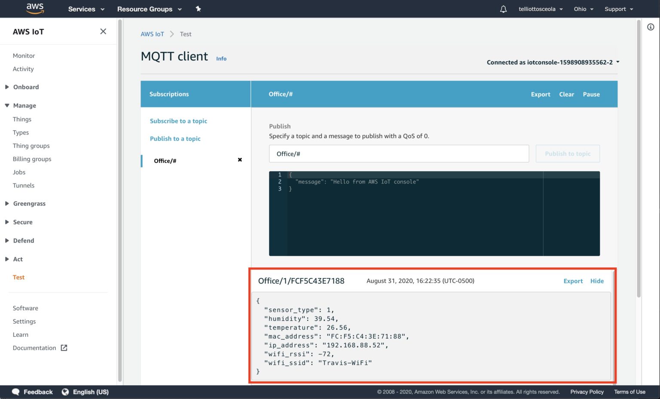The width and height of the screenshot is (660, 399).
Task: Open the Privacy Policy link
Action: pos(587,392)
